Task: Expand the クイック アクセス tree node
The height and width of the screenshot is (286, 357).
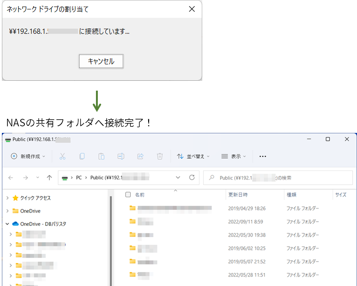Action: click(x=8, y=198)
